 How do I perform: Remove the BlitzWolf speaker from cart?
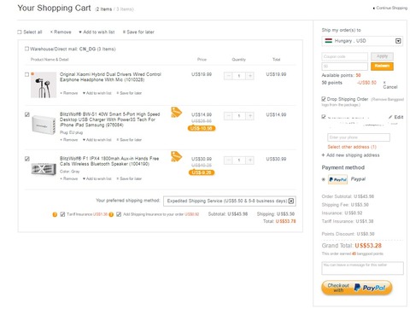coord(69,178)
